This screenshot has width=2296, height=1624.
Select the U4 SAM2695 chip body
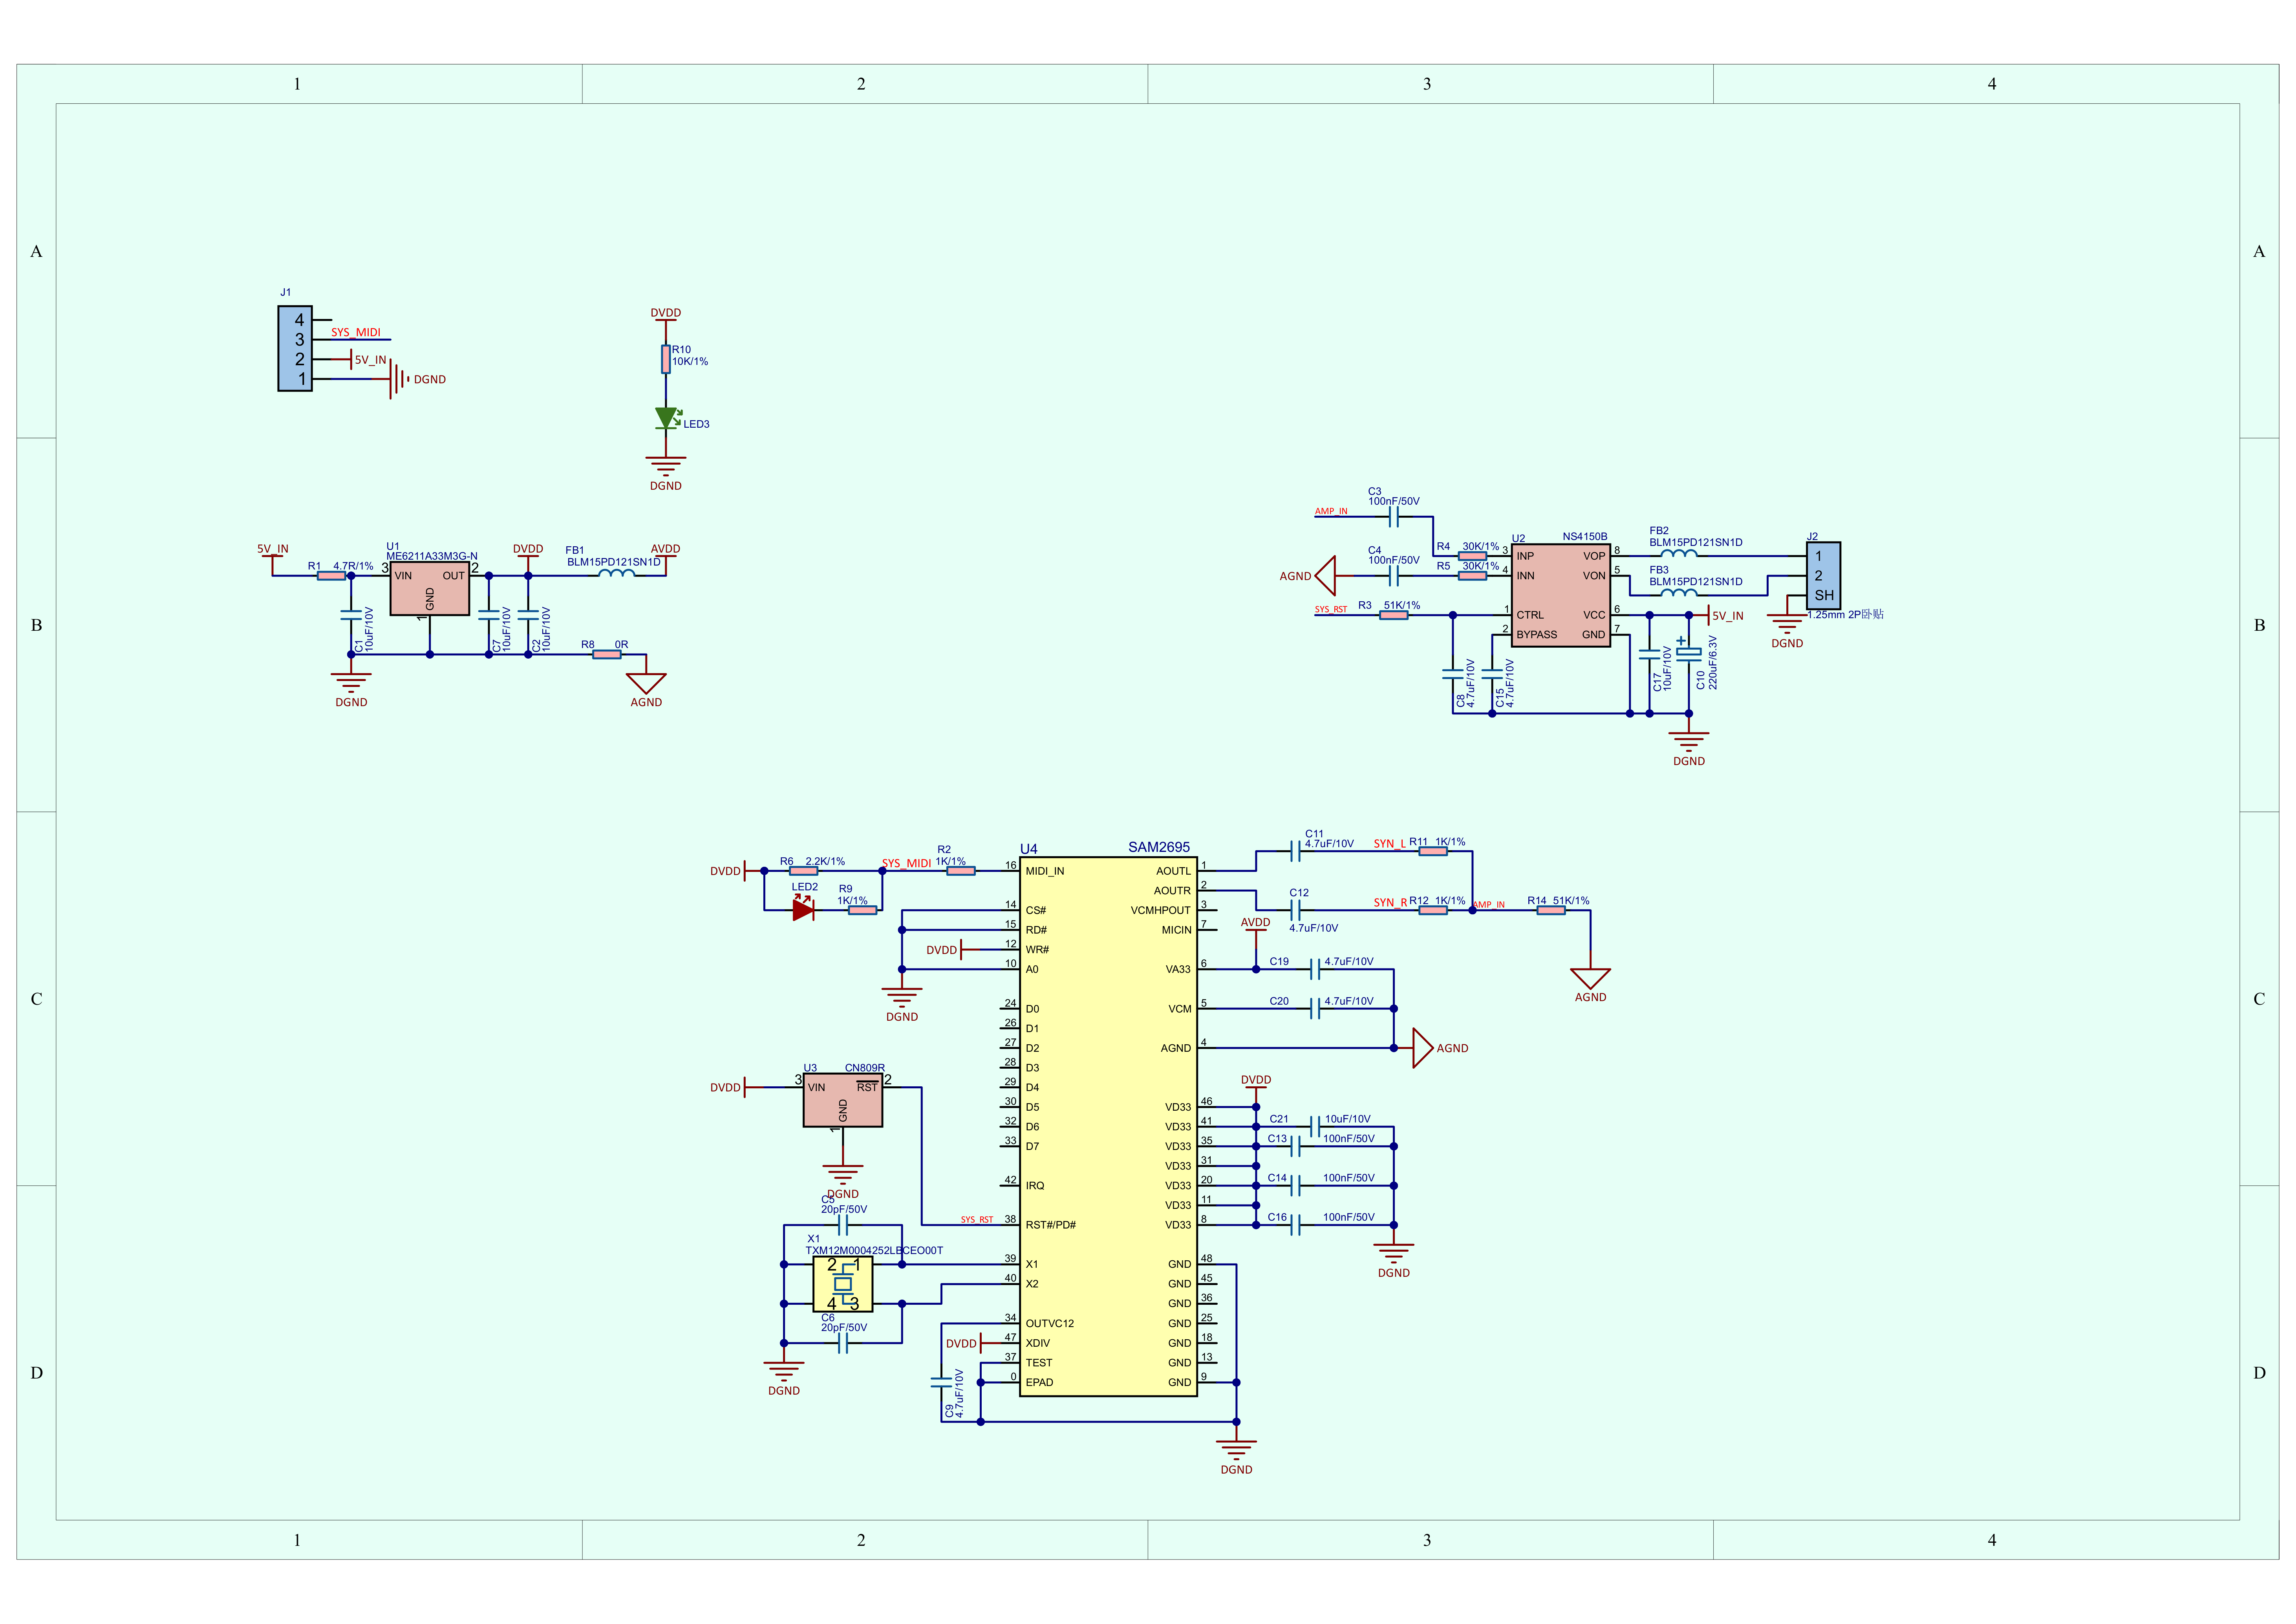(1108, 1126)
